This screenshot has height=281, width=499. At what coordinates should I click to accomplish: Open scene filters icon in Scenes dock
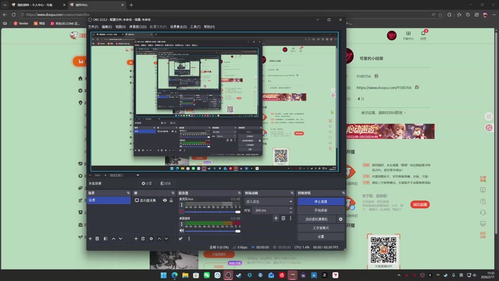coord(105,239)
